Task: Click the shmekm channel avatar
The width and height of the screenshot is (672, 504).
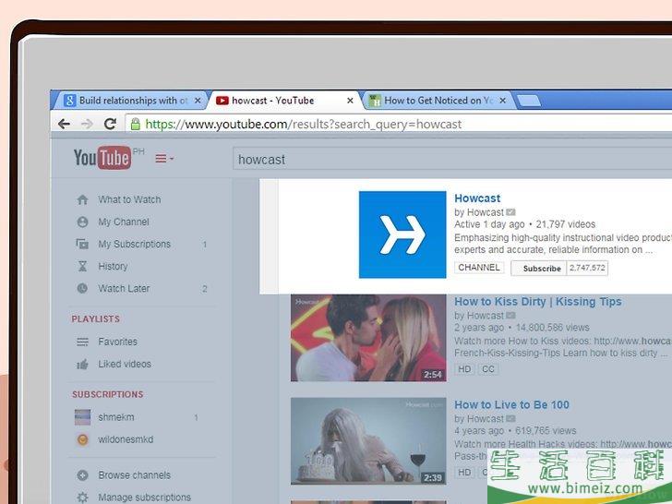Action: 83,417
